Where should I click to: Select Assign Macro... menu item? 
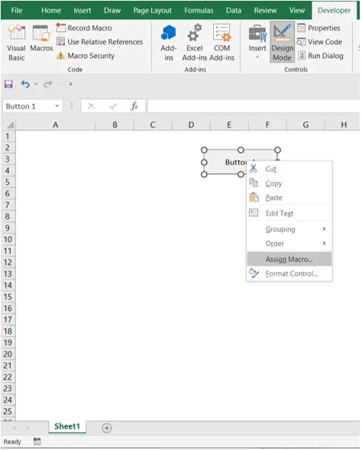289,259
